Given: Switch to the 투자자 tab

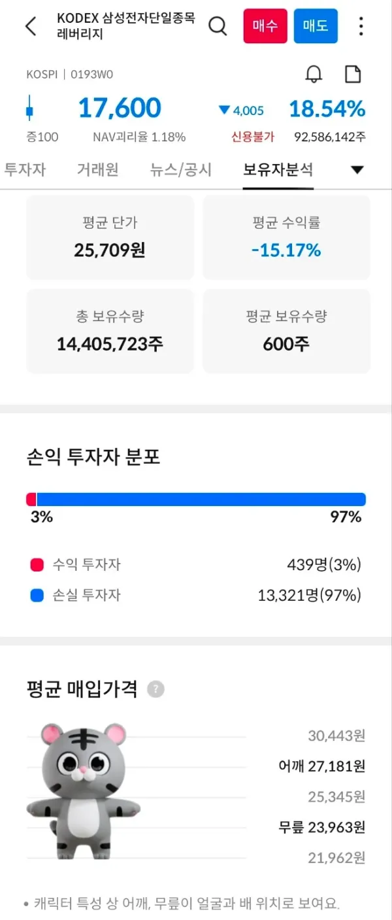Looking at the screenshot, I should click(x=25, y=170).
